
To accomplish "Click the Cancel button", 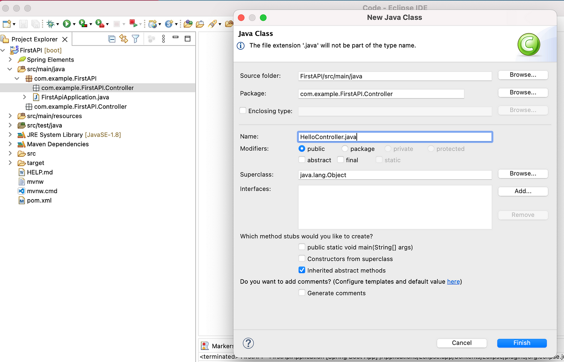I will [x=462, y=343].
